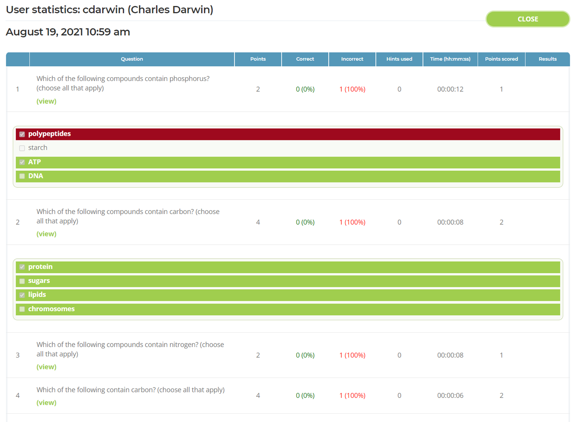Click the Time (hh:mm:ss) column header
This screenshot has width=576, height=422.
(450, 59)
